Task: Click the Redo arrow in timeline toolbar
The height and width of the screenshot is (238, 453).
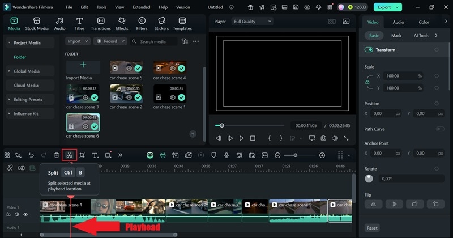Action: [x=44, y=155]
